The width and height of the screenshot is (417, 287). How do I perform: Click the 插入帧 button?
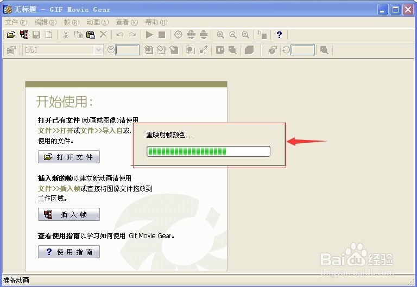point(69,214)
